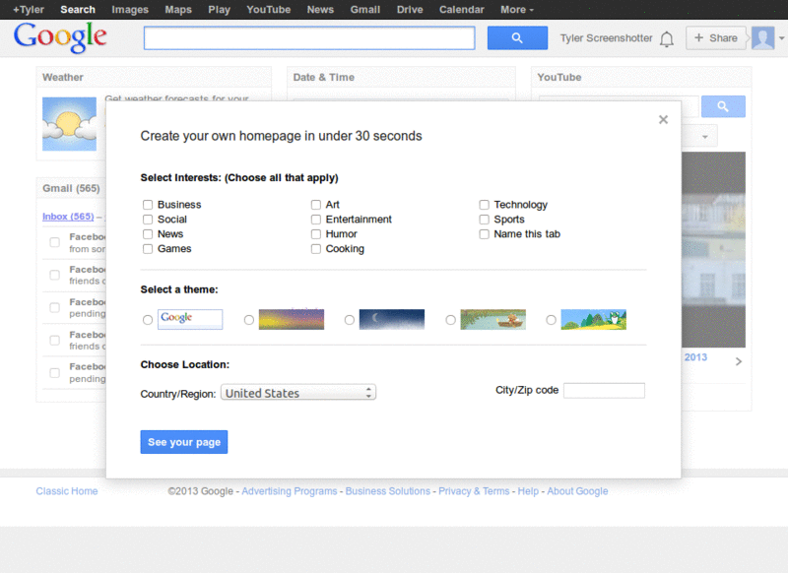788x573 pixels.
Task: Select the sunset theme radio button
Action: [x=249, y=320]
